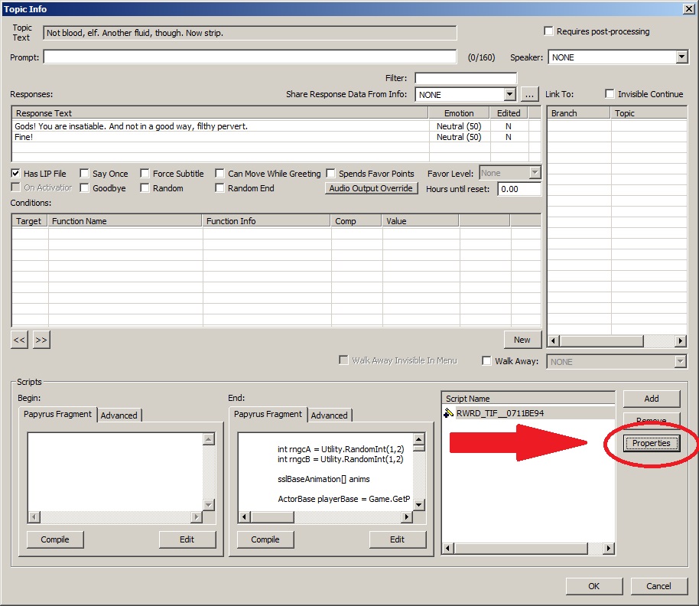Image resolution: width=699 pixels, height=606 pixels.
Task: Click the next info >> button
Action: [x=41, y=340]
